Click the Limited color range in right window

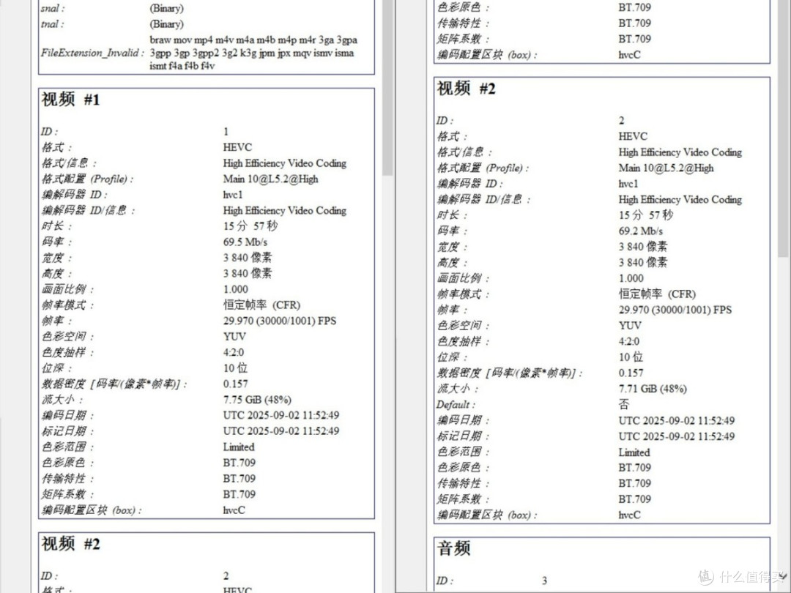pyautogui.click(x=634, y=452)
